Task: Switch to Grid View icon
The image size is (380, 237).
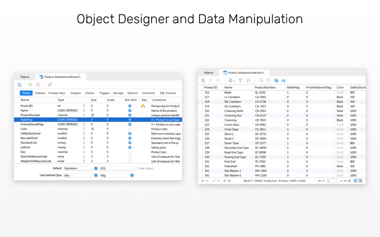Action: [x=355, y=181]
